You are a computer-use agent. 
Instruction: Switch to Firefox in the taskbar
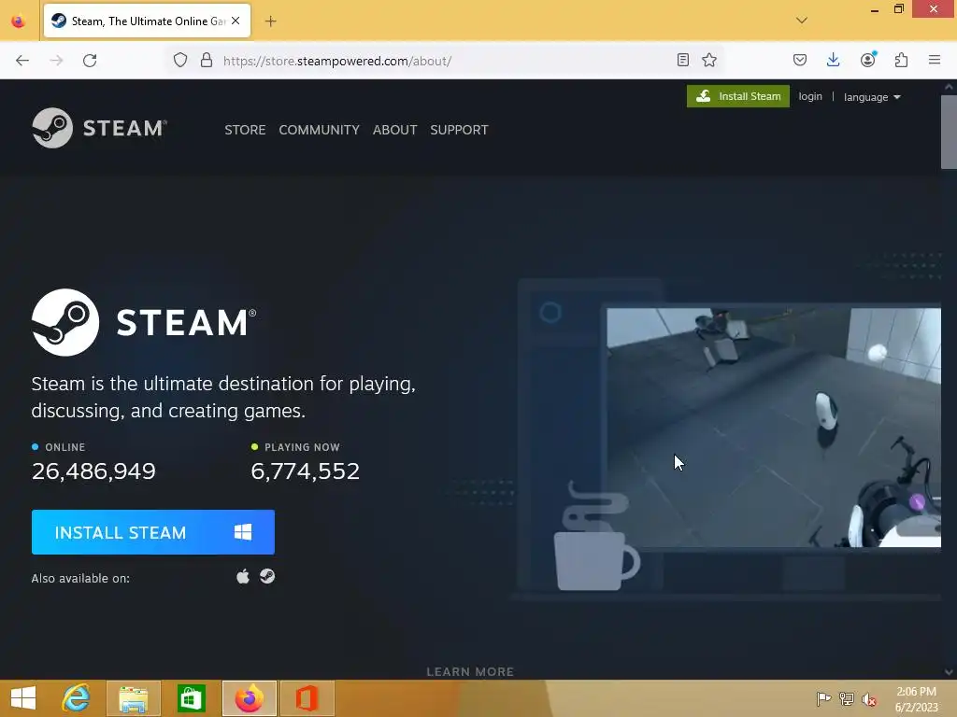pos(249,698)
